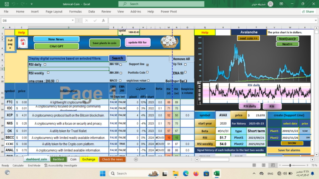Open the Windows Start menu
The height and width of the screenshot is (179, 319).
103,174
